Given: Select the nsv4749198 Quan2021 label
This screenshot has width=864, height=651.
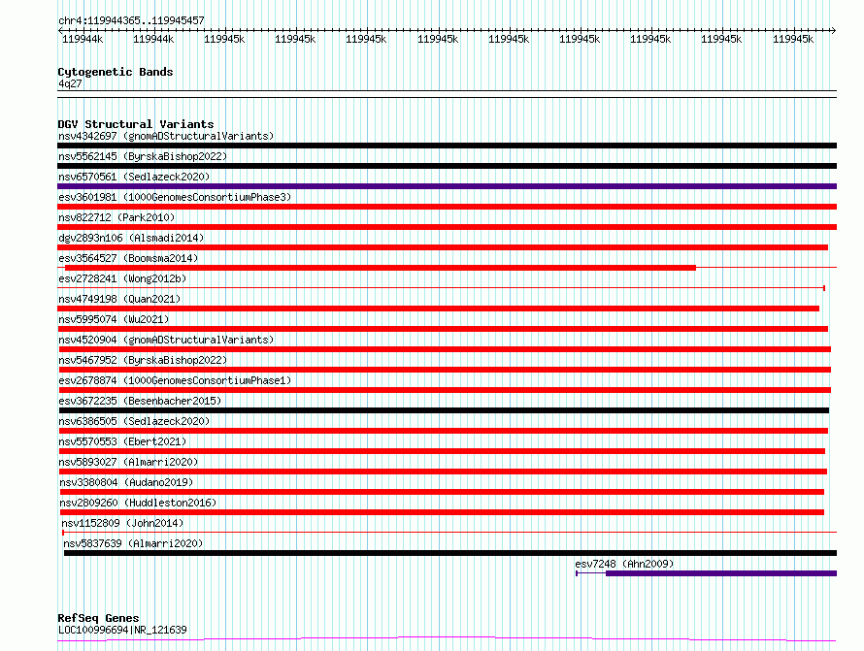Looking at the screenshot, I should 119,299.
